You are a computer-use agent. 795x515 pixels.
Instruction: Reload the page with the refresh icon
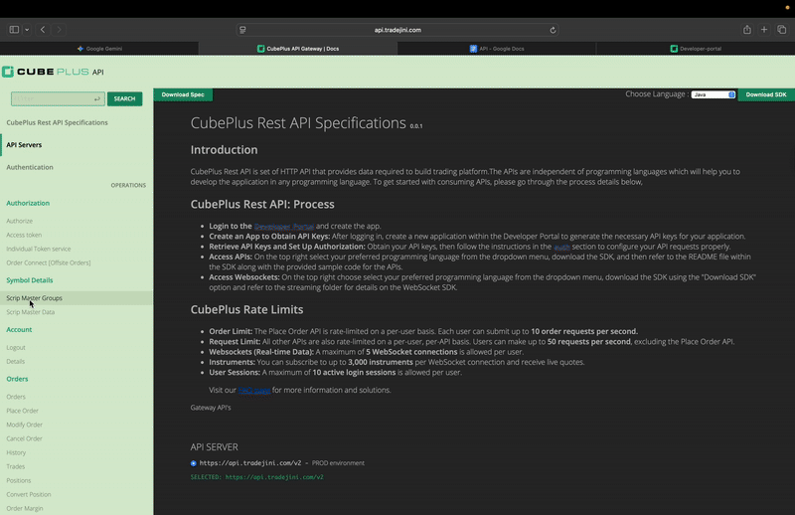click(x=553, y=30)
